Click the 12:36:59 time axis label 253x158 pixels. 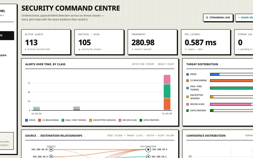point(36,114)
